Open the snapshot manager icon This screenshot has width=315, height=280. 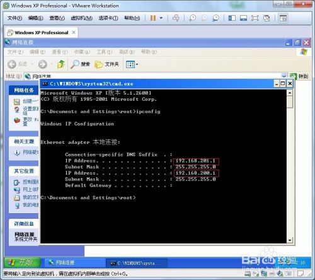click(215, 18)
